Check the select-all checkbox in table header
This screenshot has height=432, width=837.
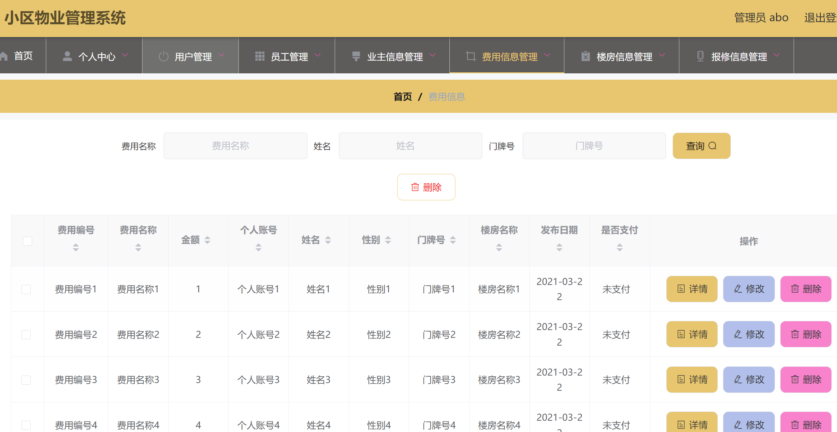pyautogui.click(x=28, y=241)
